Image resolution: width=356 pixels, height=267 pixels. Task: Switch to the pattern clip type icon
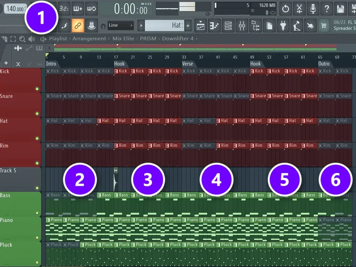coord(39,48)
